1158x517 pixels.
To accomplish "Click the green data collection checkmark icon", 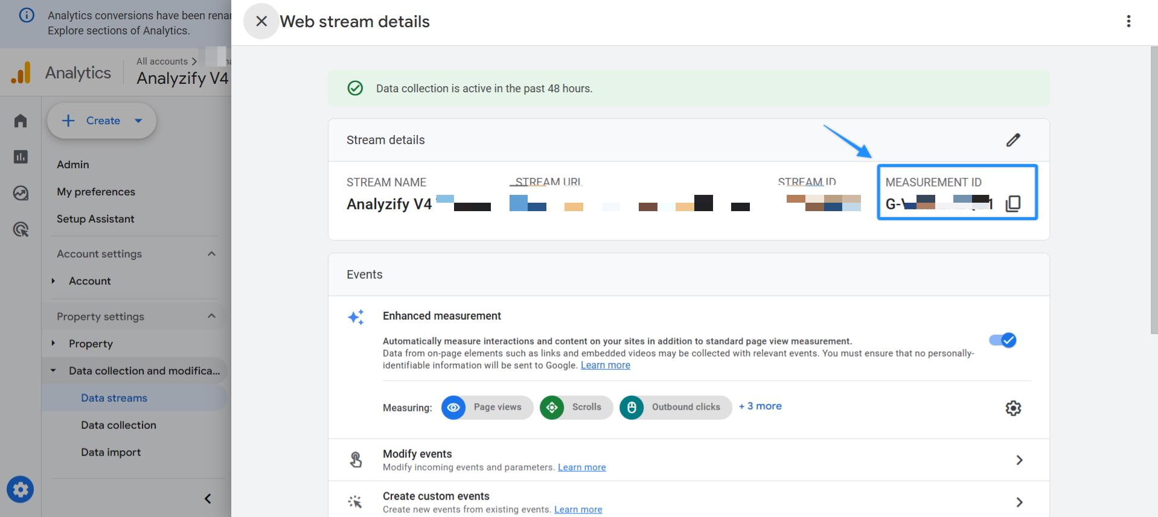I will pyautogui.click(x=355, y=88).
